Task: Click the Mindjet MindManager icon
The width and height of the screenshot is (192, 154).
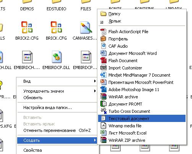Action: [x=103, y=75]
